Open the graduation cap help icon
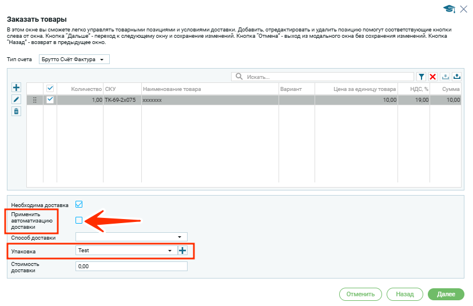 tap(449, 9)
